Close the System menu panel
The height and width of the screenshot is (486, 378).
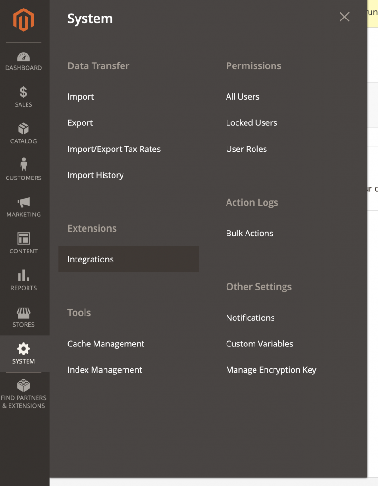tap(344, 17)
